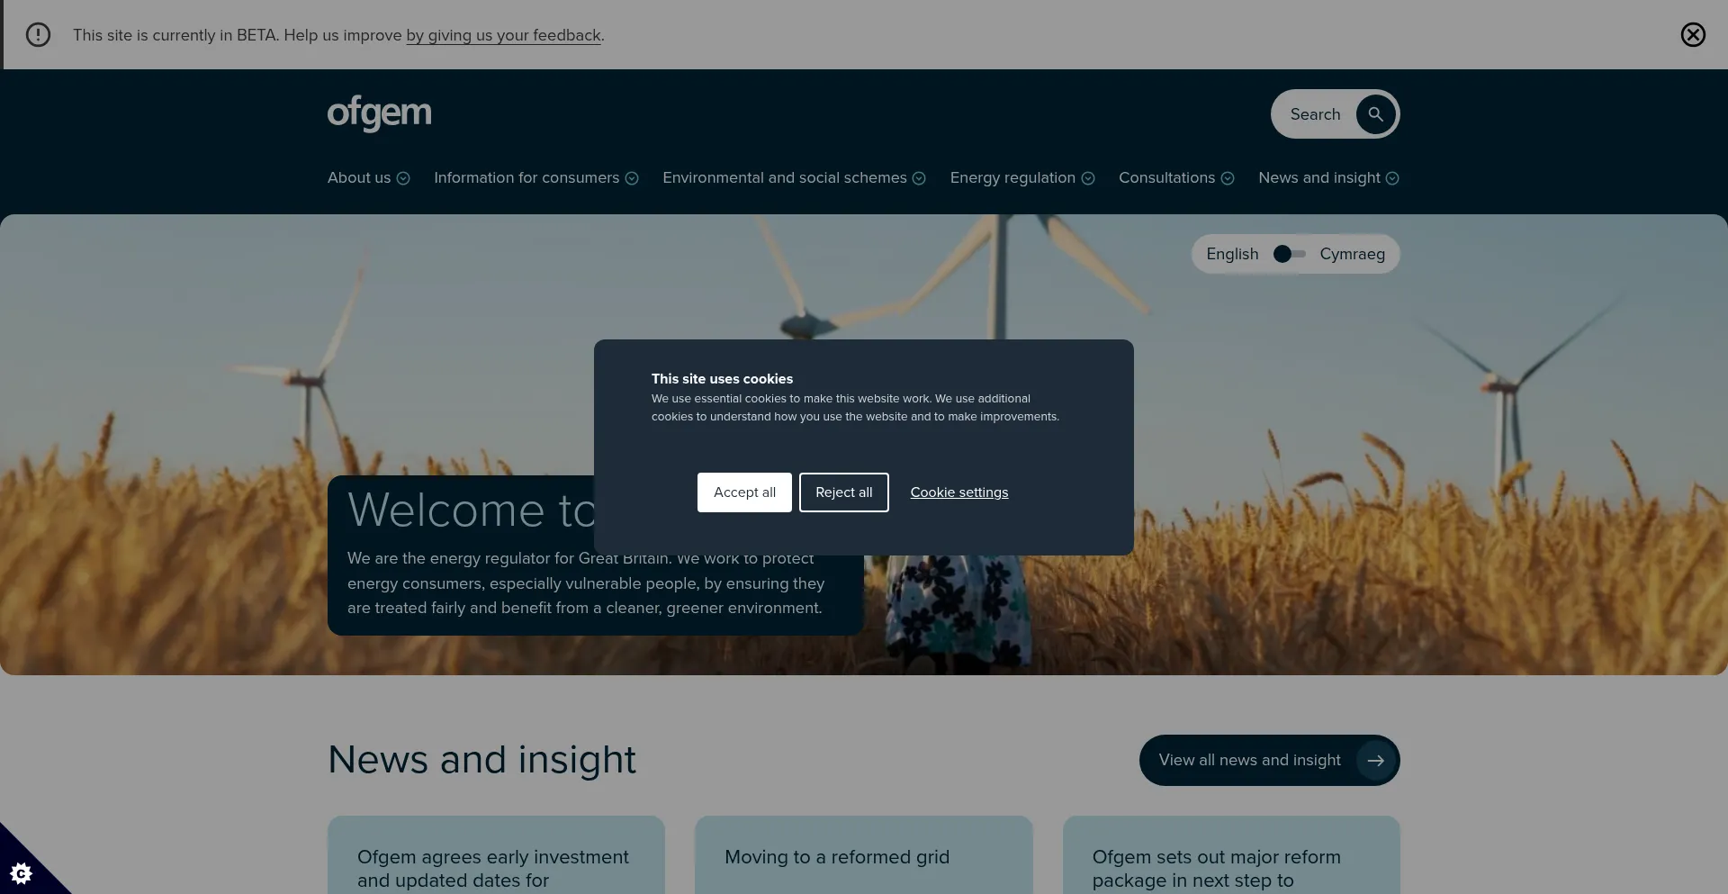
Task: Open cookie preferences via the gear icon bottom-left
Action: (22, 872)
